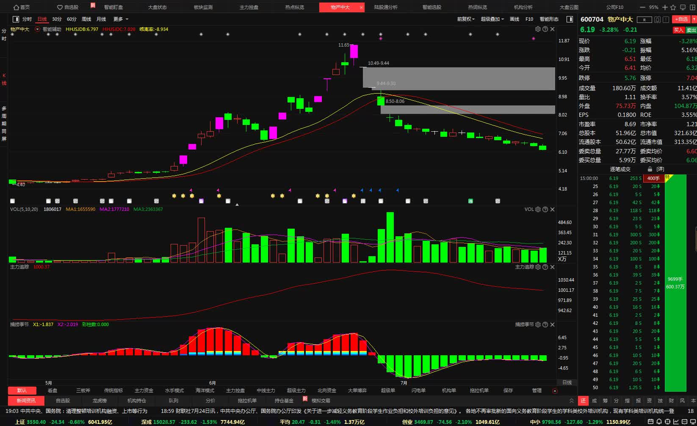This screenshot has width=697, height=426.
Task: Open the 模拟交易 bottom tab
Action: [x=321, y=401]
